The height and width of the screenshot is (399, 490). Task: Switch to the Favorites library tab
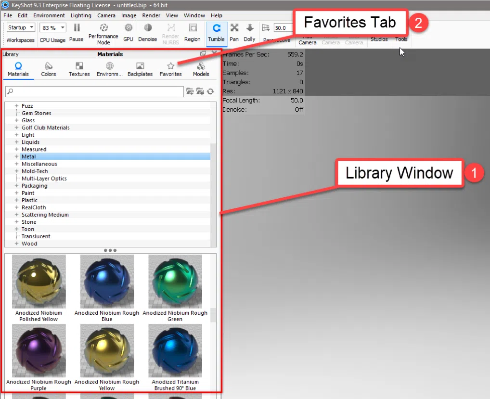click(x=170, y=69)
